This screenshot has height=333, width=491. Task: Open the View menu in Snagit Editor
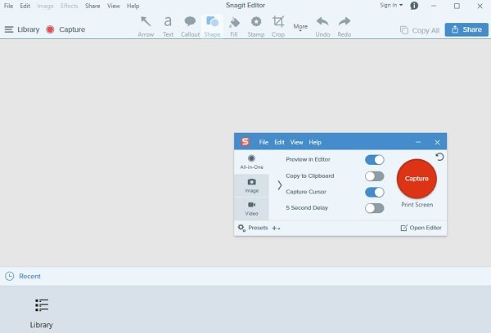click(x=114, y=6)
